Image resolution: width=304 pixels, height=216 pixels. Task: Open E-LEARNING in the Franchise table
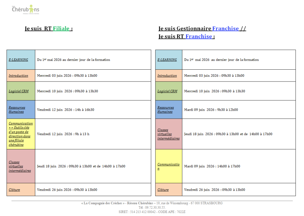point(167,60)
